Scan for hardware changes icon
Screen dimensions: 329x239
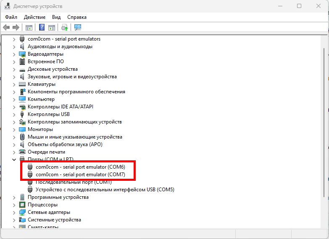tap(78, 27)
